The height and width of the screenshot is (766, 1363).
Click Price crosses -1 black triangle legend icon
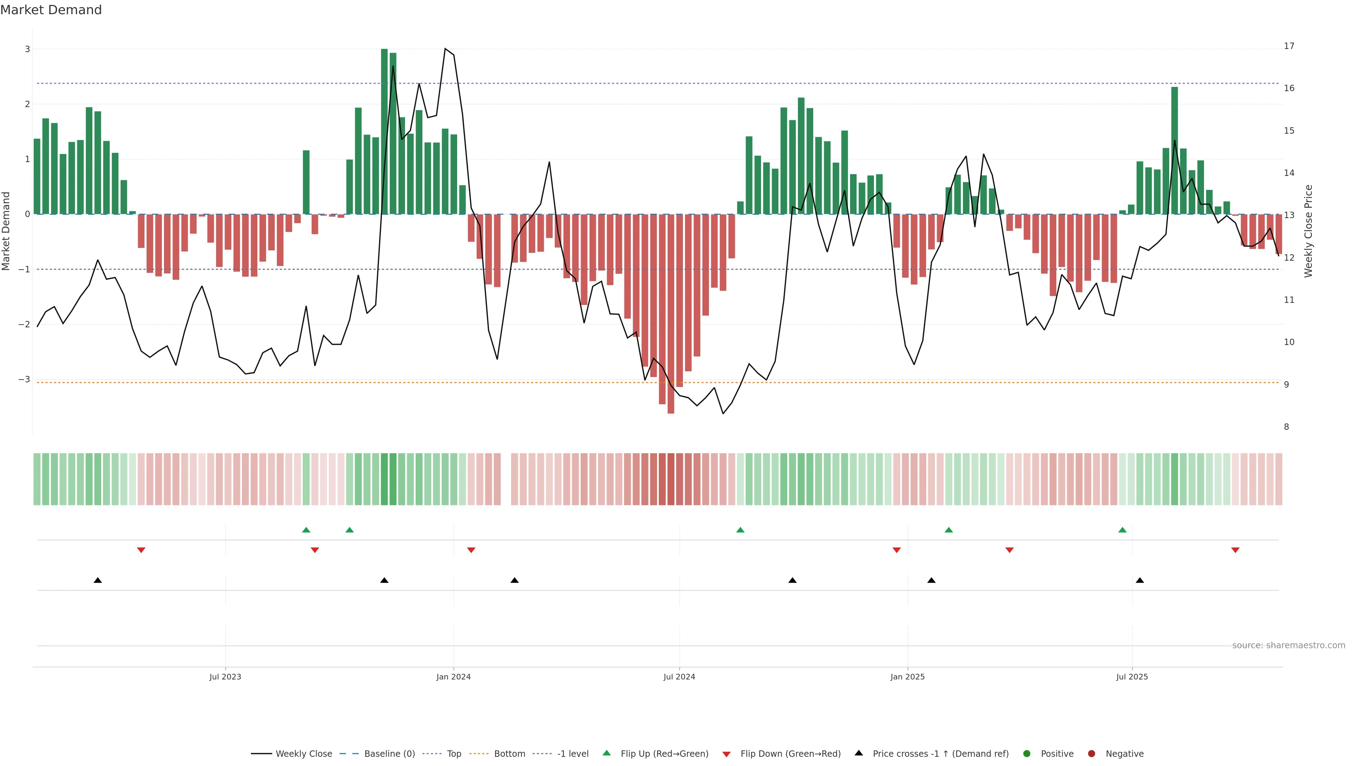point(859,753)
